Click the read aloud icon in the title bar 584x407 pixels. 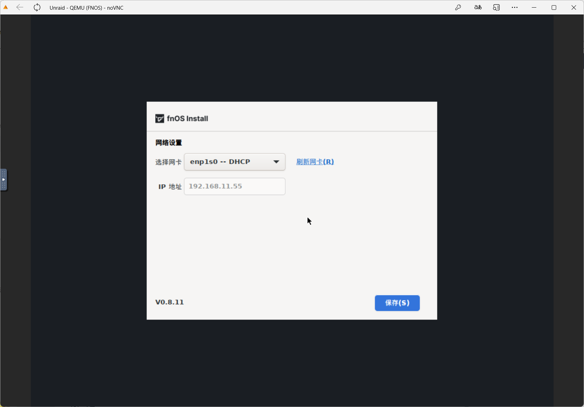click(x=496, y=7)
